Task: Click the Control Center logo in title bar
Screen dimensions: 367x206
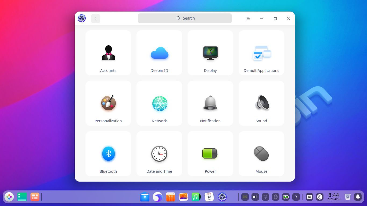Action: 82,18
